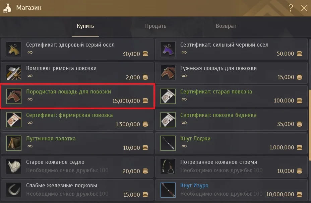Click the healthy grey donkey certificate icon
Viewport: 311px width, 203px height.
(14, 49)
